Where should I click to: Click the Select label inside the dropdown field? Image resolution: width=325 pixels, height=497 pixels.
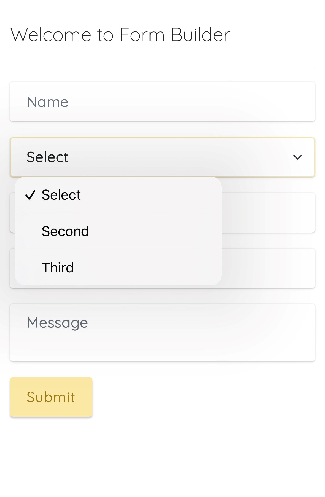(47, 157)
